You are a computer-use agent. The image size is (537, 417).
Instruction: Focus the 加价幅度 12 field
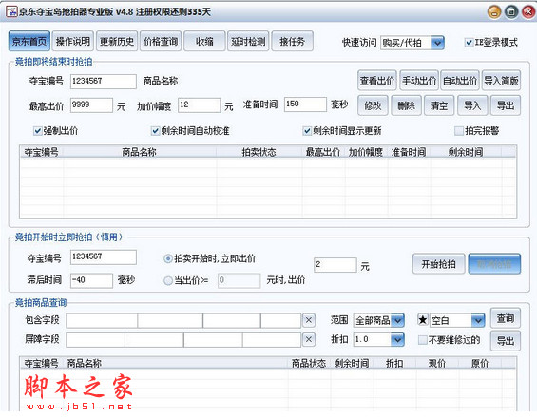coord(199,104)
